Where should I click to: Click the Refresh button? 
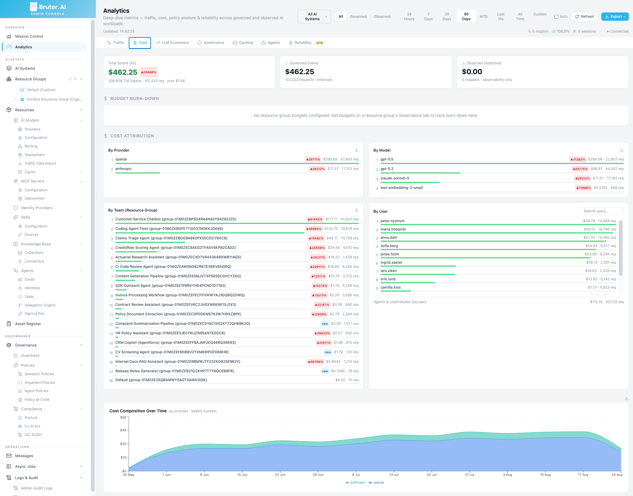584,17
